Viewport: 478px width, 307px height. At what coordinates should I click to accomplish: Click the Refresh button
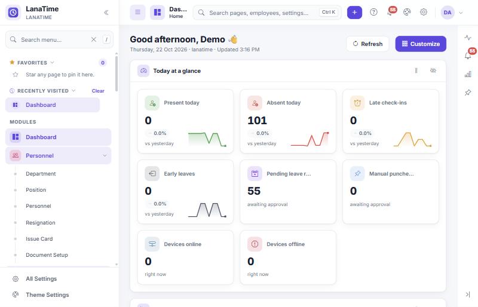click(367, 44)
